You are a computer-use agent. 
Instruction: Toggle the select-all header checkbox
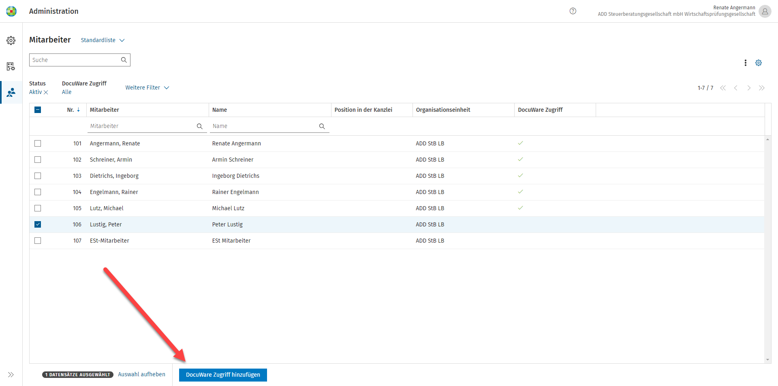click(x=38, y=110)
